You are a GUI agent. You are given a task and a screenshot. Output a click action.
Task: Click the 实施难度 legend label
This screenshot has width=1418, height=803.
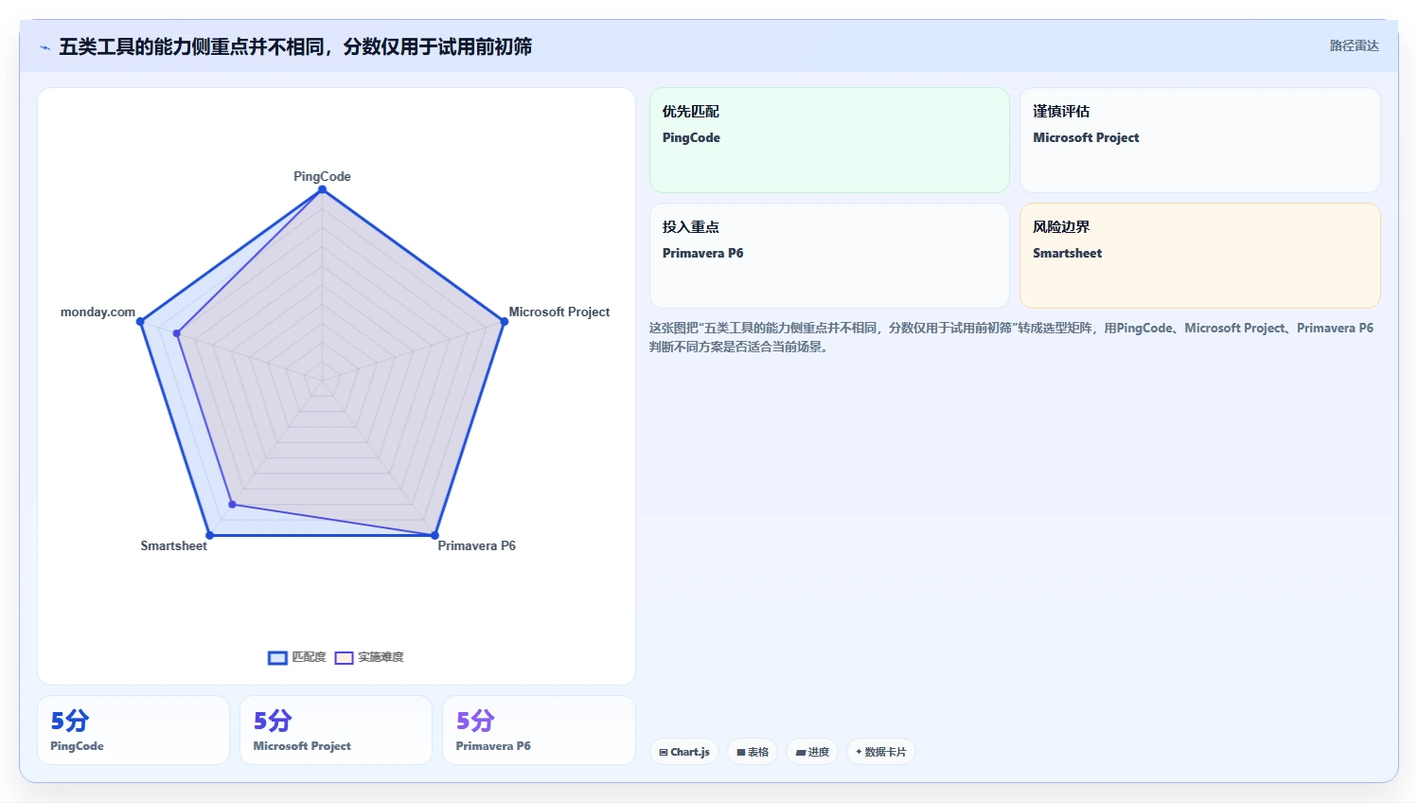tap(381, 657)
